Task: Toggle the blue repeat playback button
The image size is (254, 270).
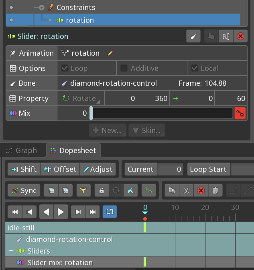Action: (x=110, y=212)
